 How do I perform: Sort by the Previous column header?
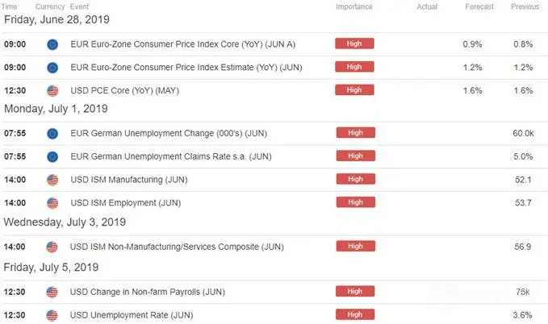click(x=525, y=6)
